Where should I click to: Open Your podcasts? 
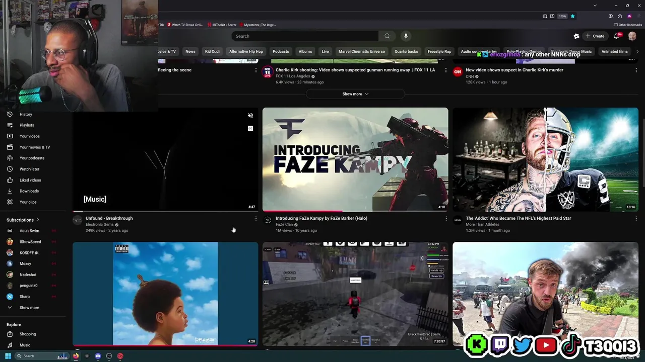pos(33,158)
